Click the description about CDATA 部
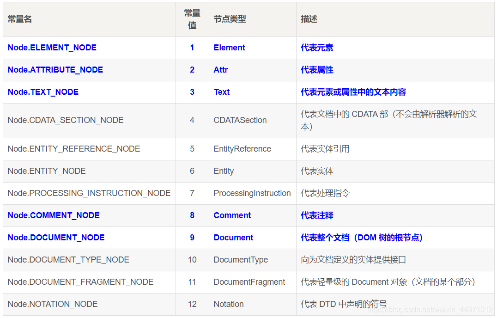Viewport: 497px width, 318px height. point(389,120)
